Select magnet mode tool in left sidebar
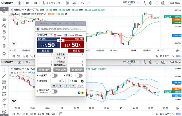Screen dimensions: 182x116 click(4, 20)
